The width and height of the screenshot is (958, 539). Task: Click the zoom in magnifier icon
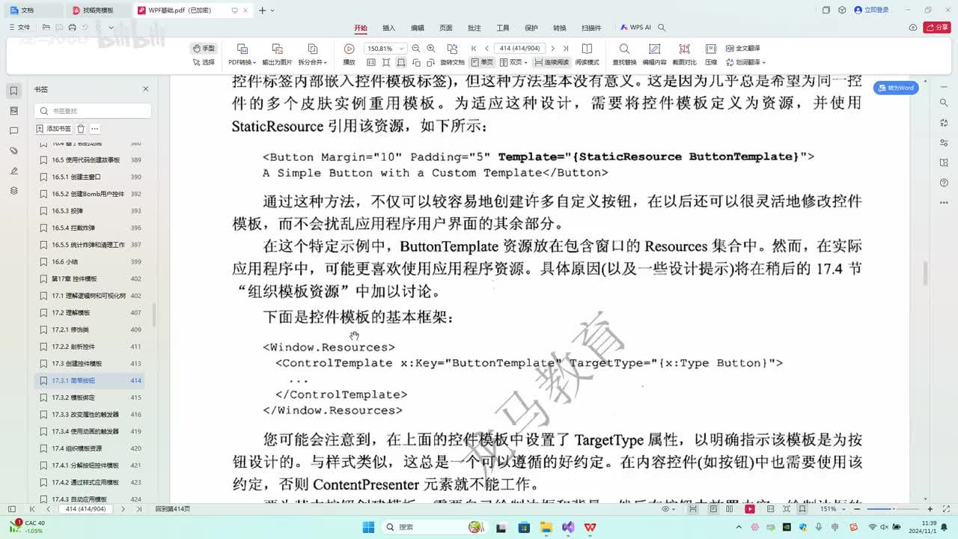tap(430, 49)
